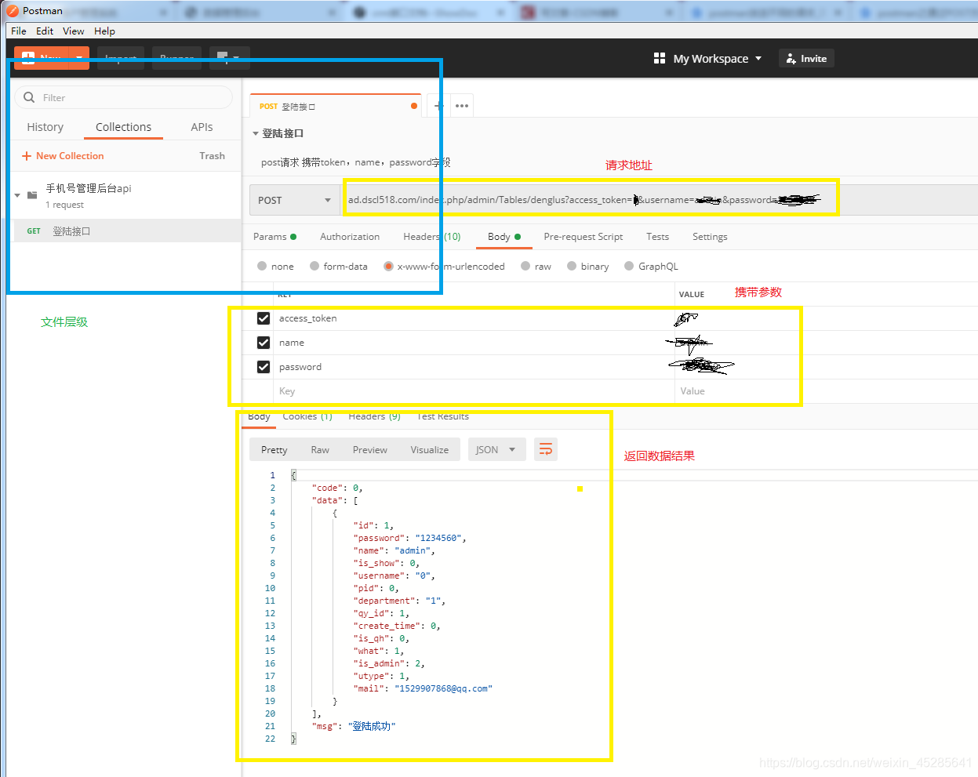Open the GET 登陆接口 request in sidebar
This screenshot has width=978, height=777.
[x=125, y=231]
